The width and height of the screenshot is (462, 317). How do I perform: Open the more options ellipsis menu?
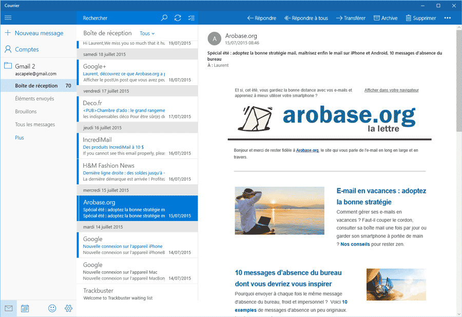point(448,18)
